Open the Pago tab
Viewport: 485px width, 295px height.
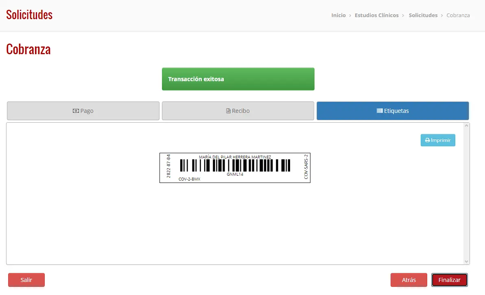click(x=83, y=111)
